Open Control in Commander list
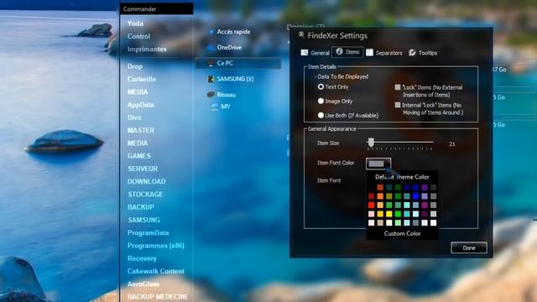Screen dimensions: 537x302 [x=138, y=36]
